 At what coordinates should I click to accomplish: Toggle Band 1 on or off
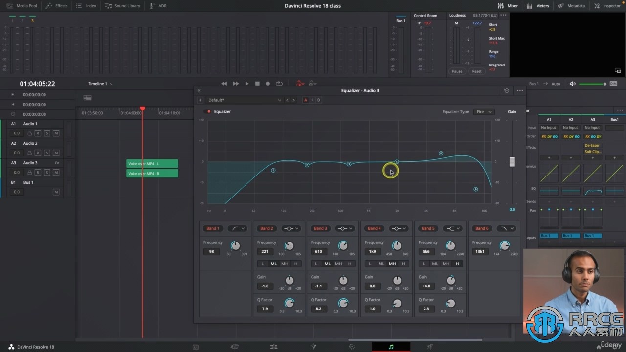(213, 228)
